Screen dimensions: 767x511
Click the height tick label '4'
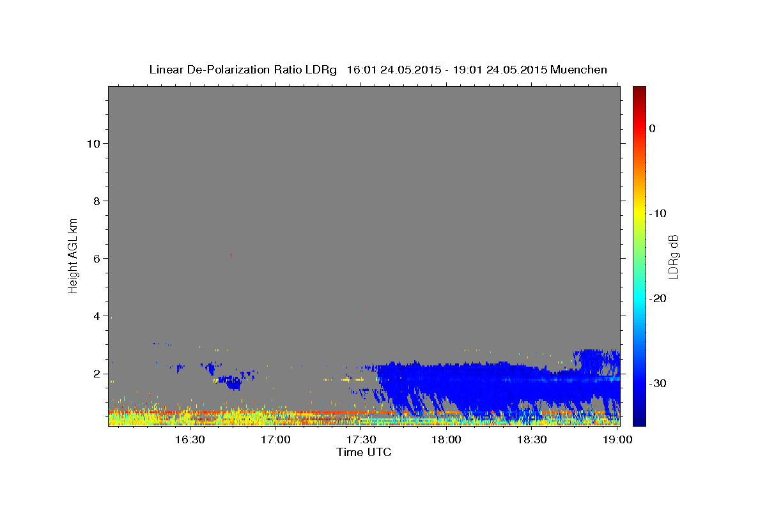pyautogui.click(x=96, y=316)
